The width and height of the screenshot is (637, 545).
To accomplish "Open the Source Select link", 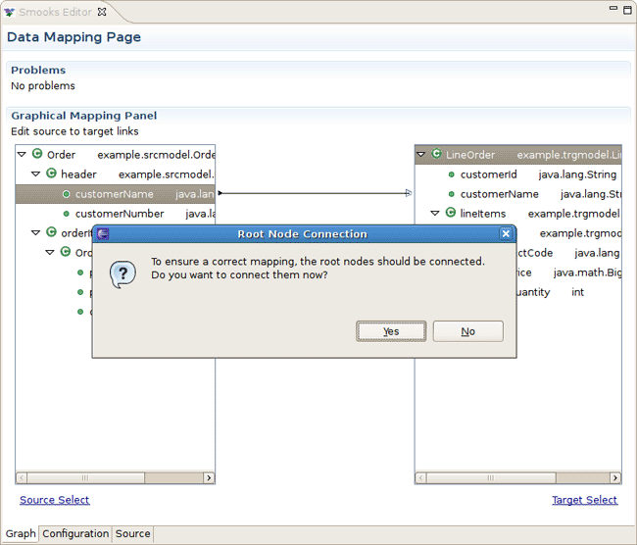I will click(54, 500).
